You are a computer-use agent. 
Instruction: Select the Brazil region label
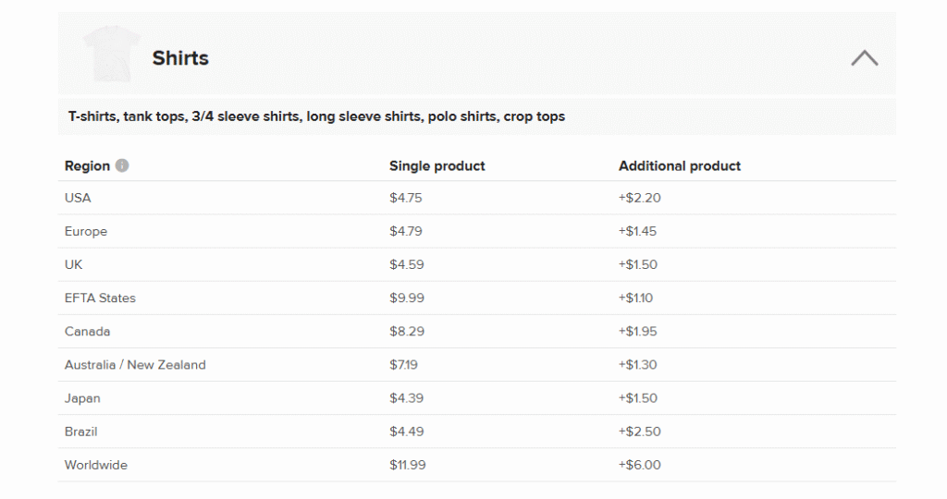tap(80, 432)
